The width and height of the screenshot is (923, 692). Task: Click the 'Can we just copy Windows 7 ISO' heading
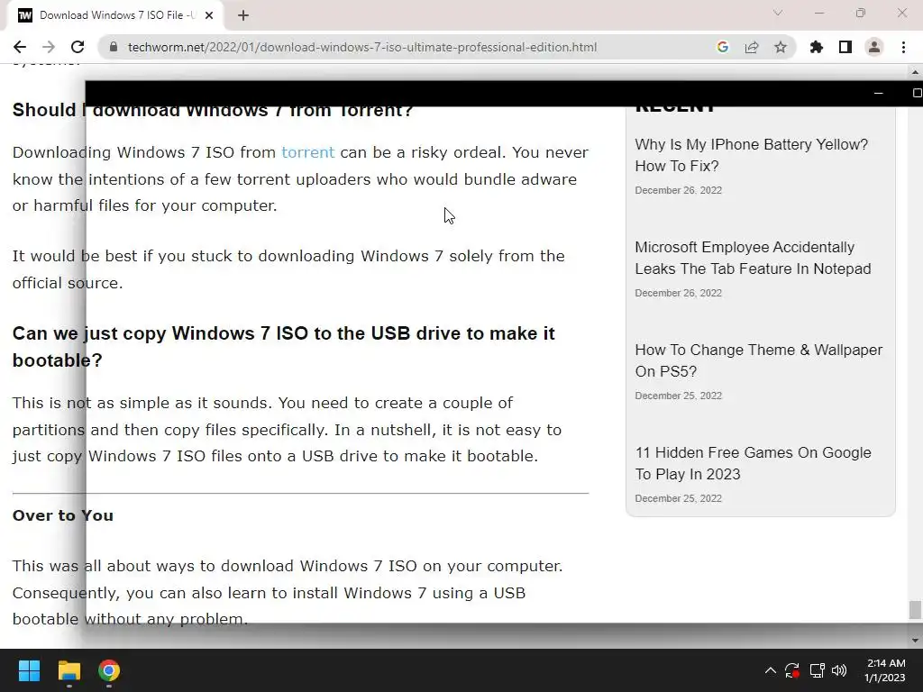[284, 347]
